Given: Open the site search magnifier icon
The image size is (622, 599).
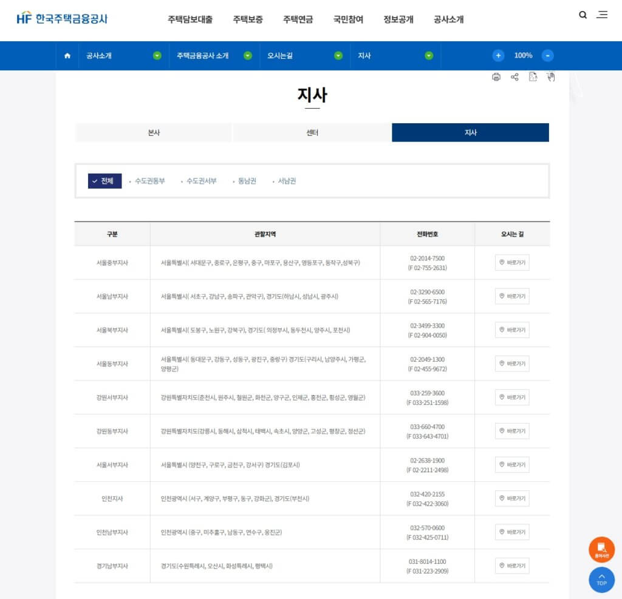Looking at the screenshot, I should click(x=582, y=14).
